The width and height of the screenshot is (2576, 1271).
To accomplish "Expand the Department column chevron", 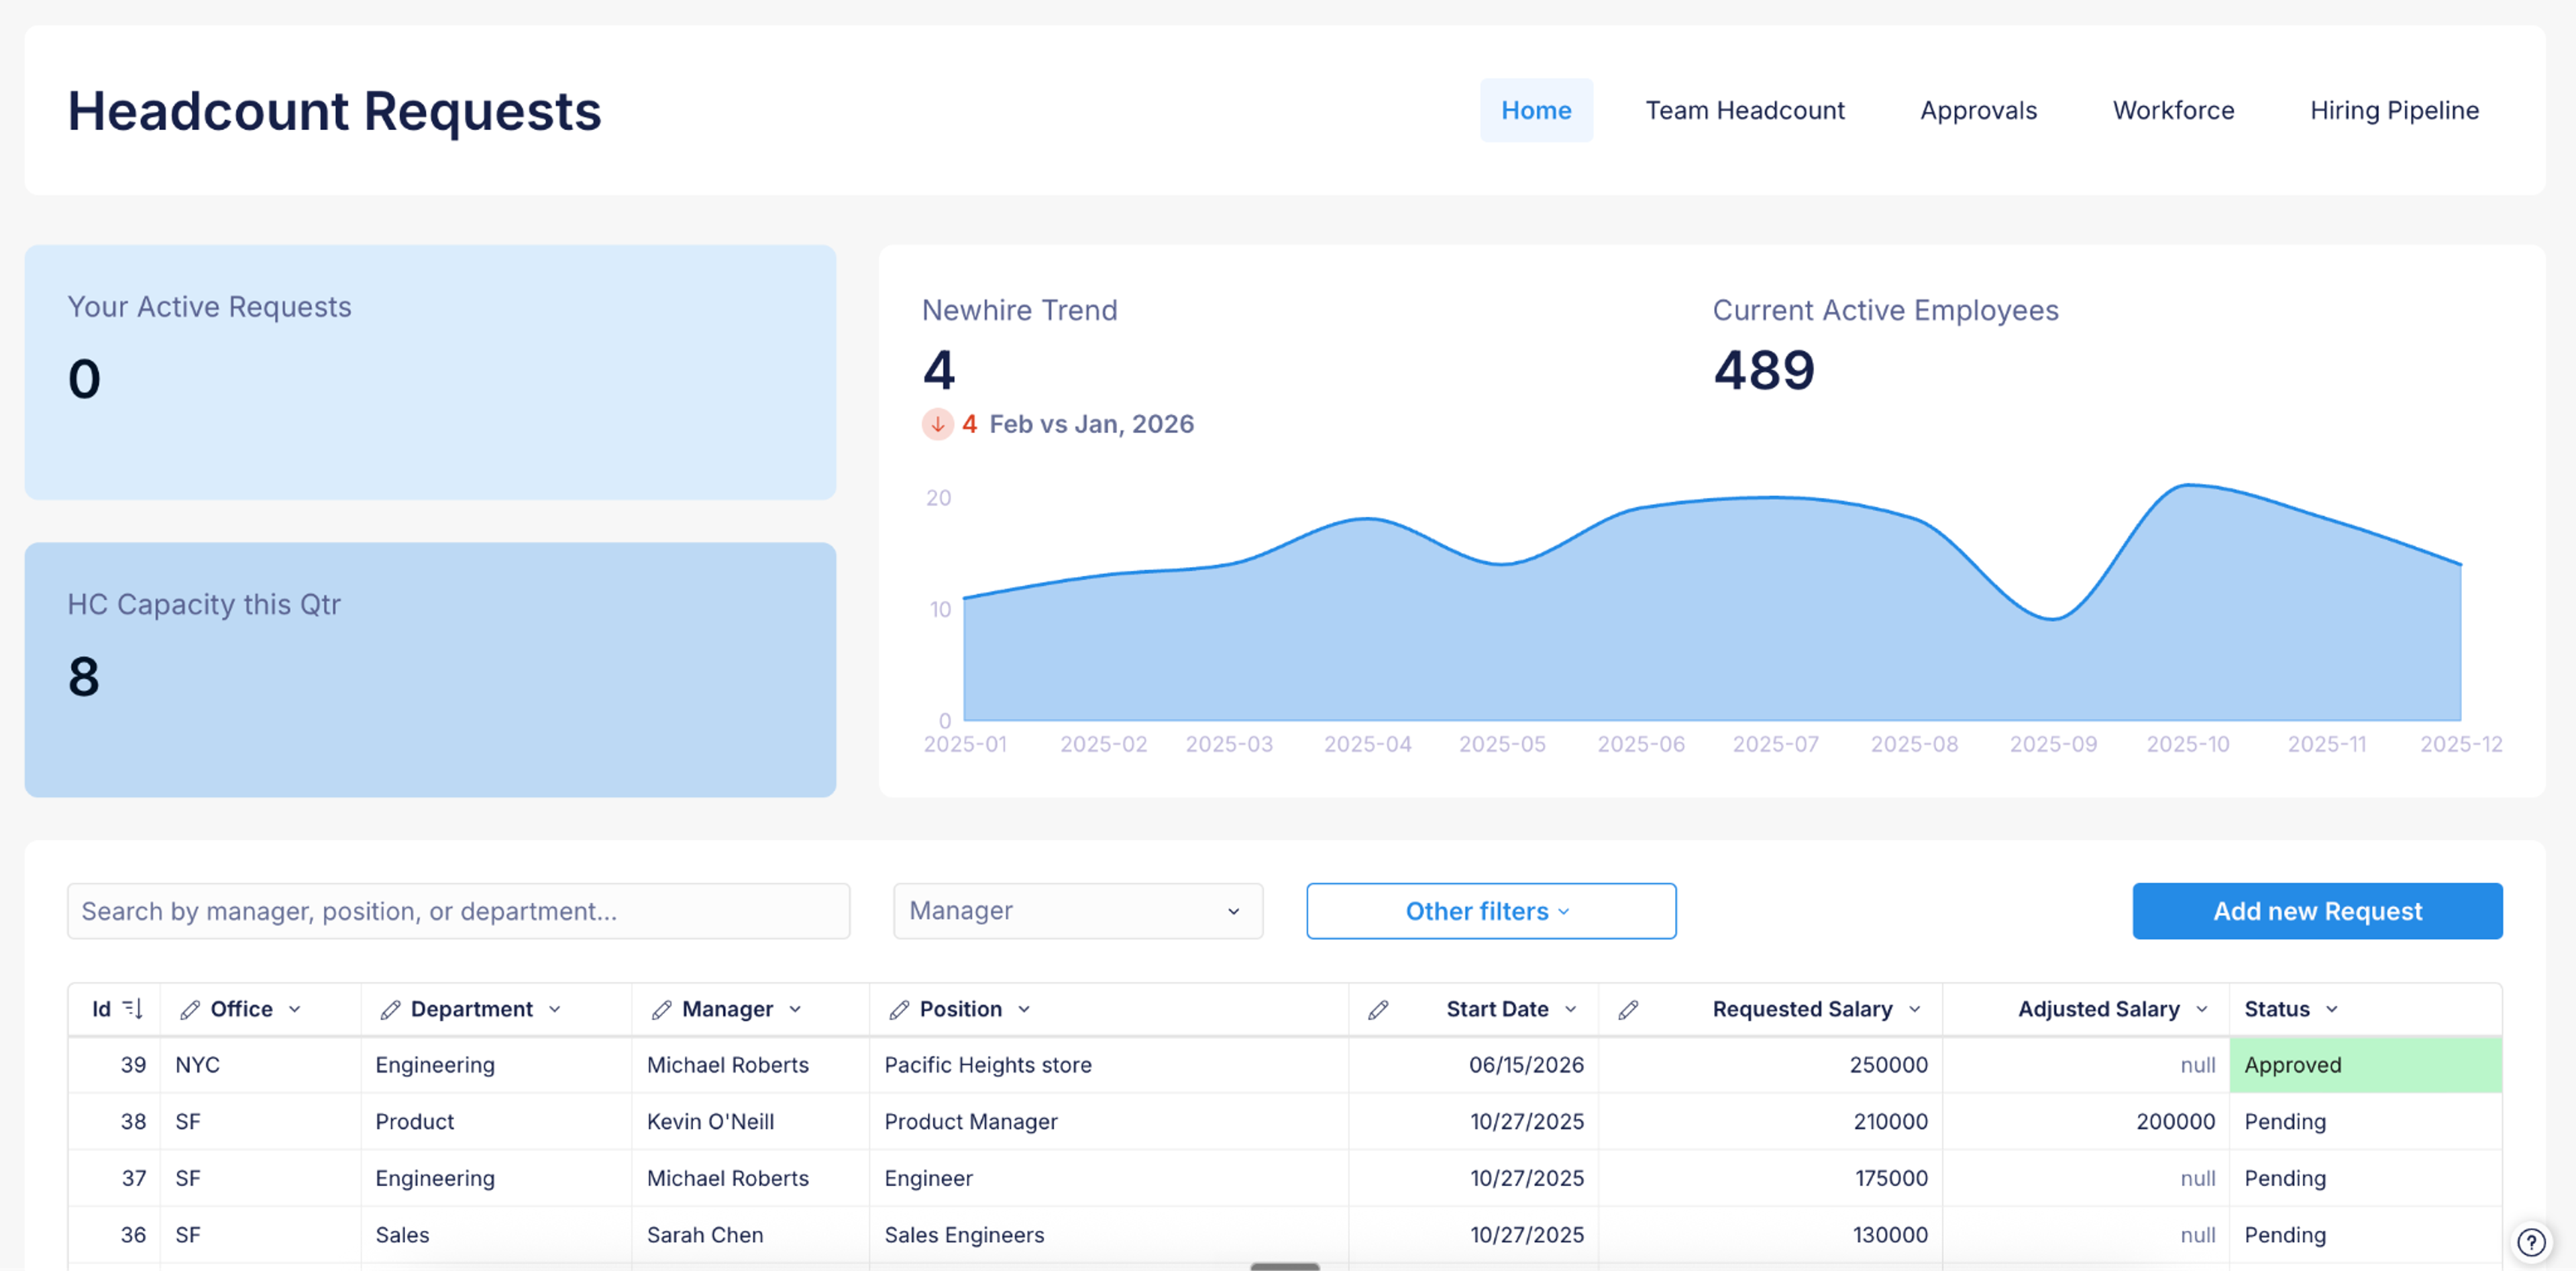I will coord(555,1009).
